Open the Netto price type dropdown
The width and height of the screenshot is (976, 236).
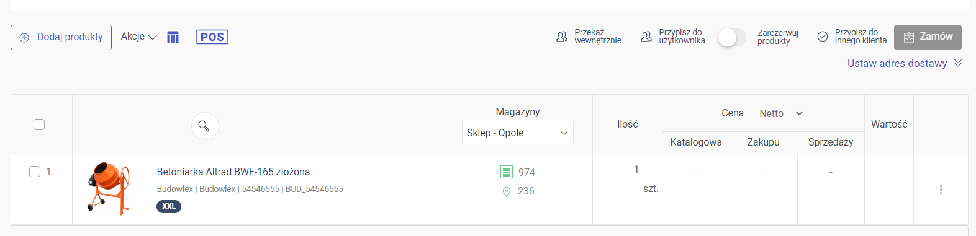[781, 113]
